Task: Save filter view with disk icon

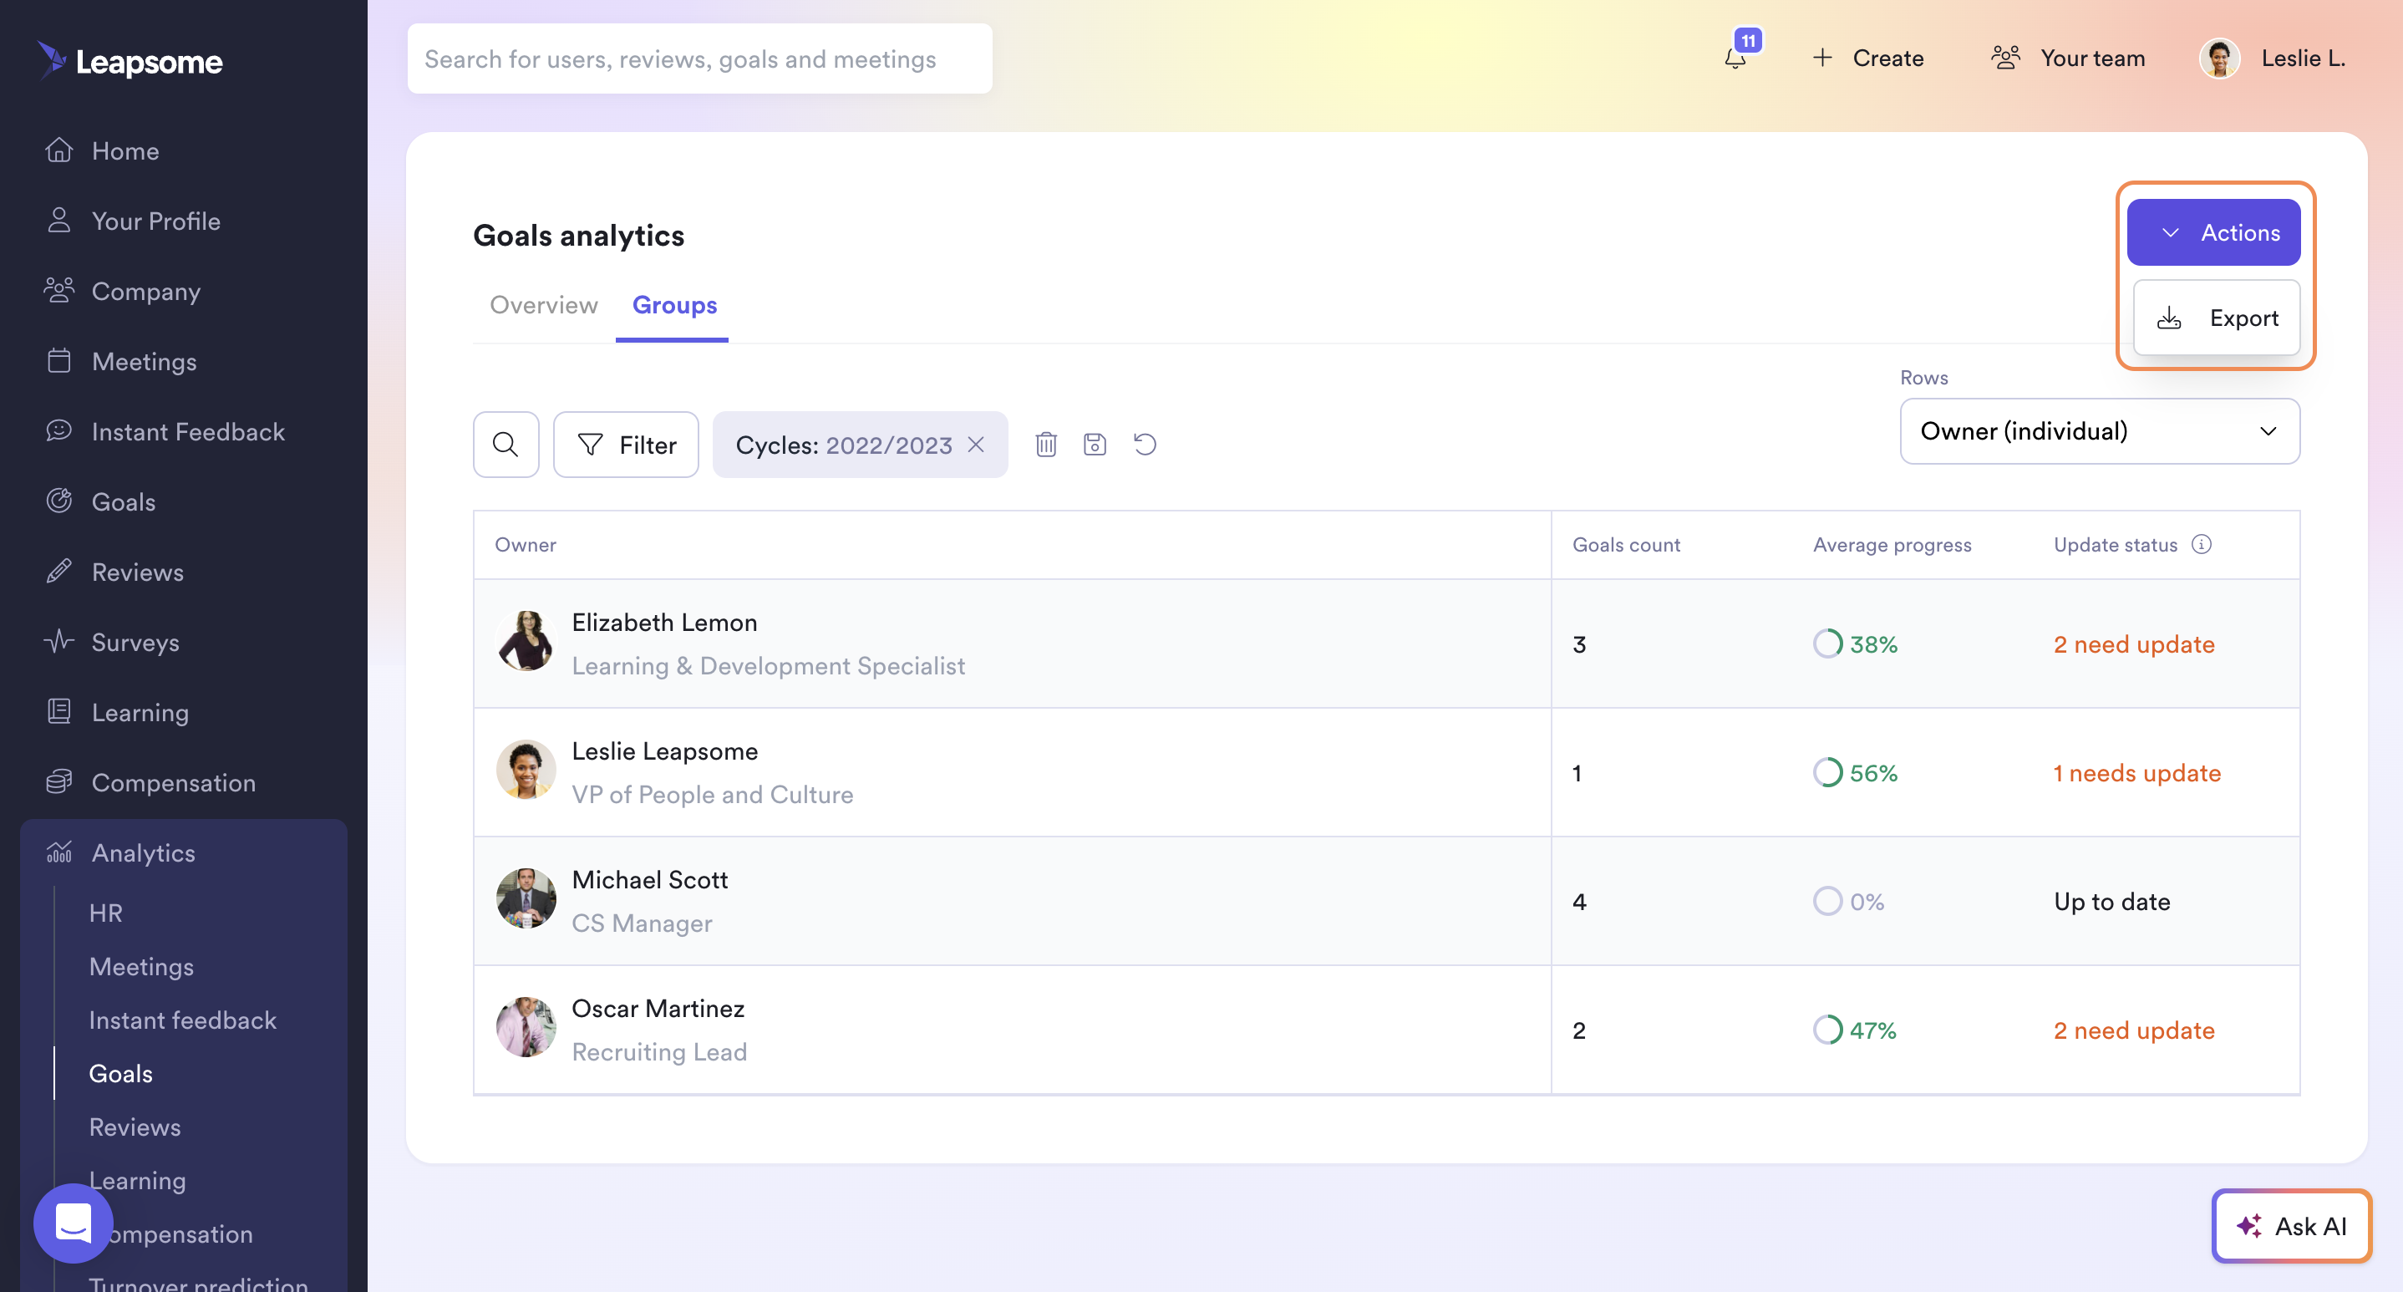Action: [x=1095, y=444]
